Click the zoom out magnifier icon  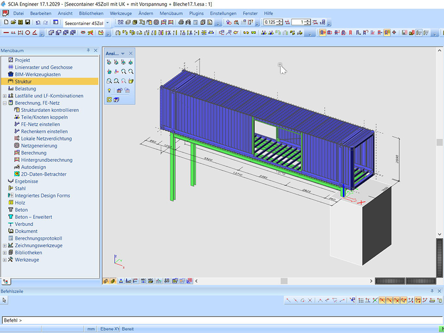[131, 71]
